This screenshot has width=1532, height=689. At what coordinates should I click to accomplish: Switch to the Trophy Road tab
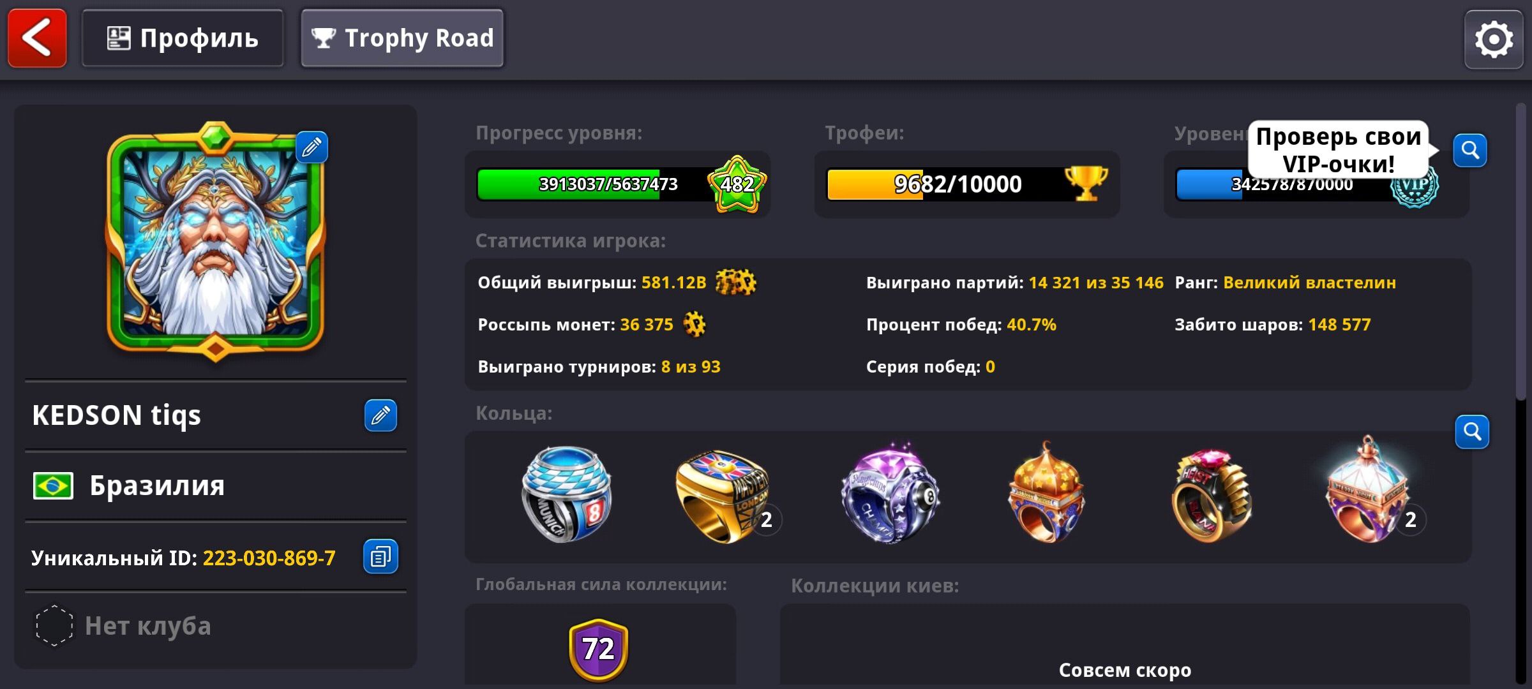[x=402, y=38]
